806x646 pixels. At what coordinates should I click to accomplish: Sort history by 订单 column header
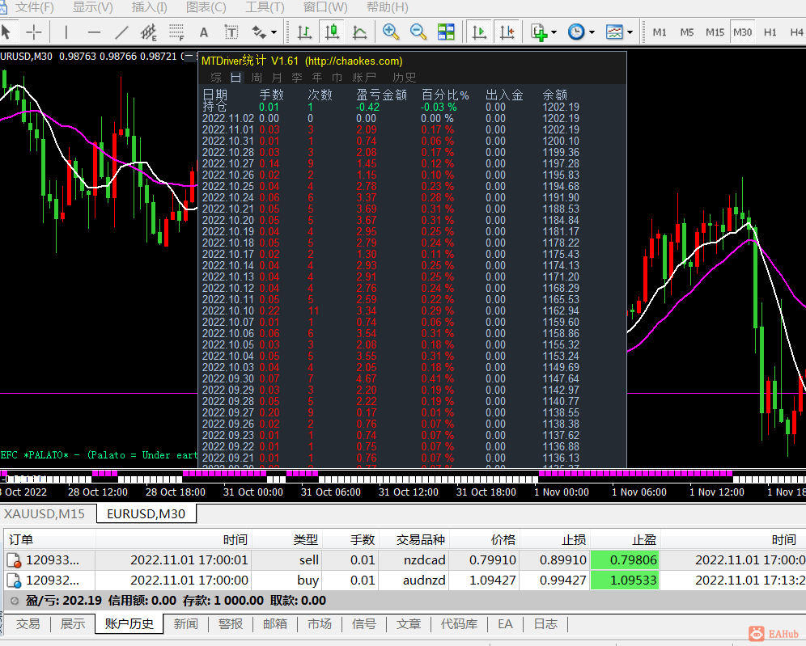[x=49, y=539]
